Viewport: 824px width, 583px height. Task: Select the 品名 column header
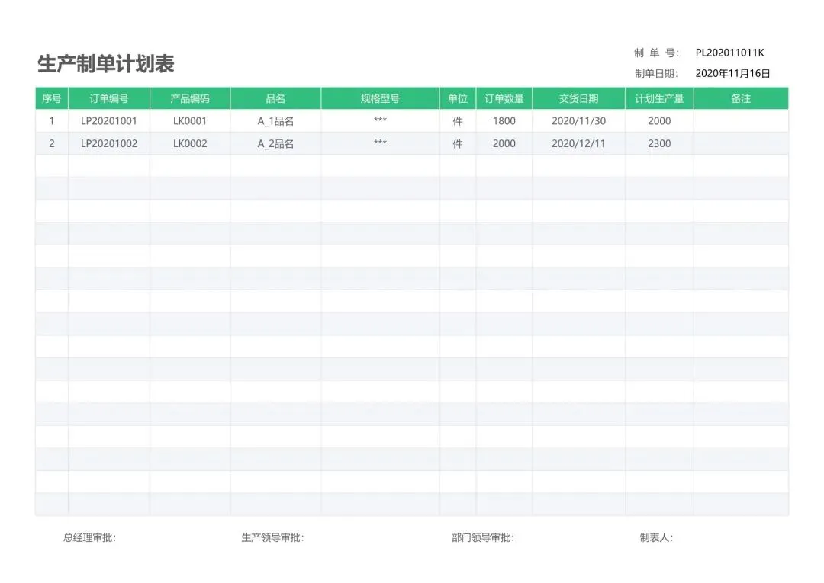coord(275,98)
